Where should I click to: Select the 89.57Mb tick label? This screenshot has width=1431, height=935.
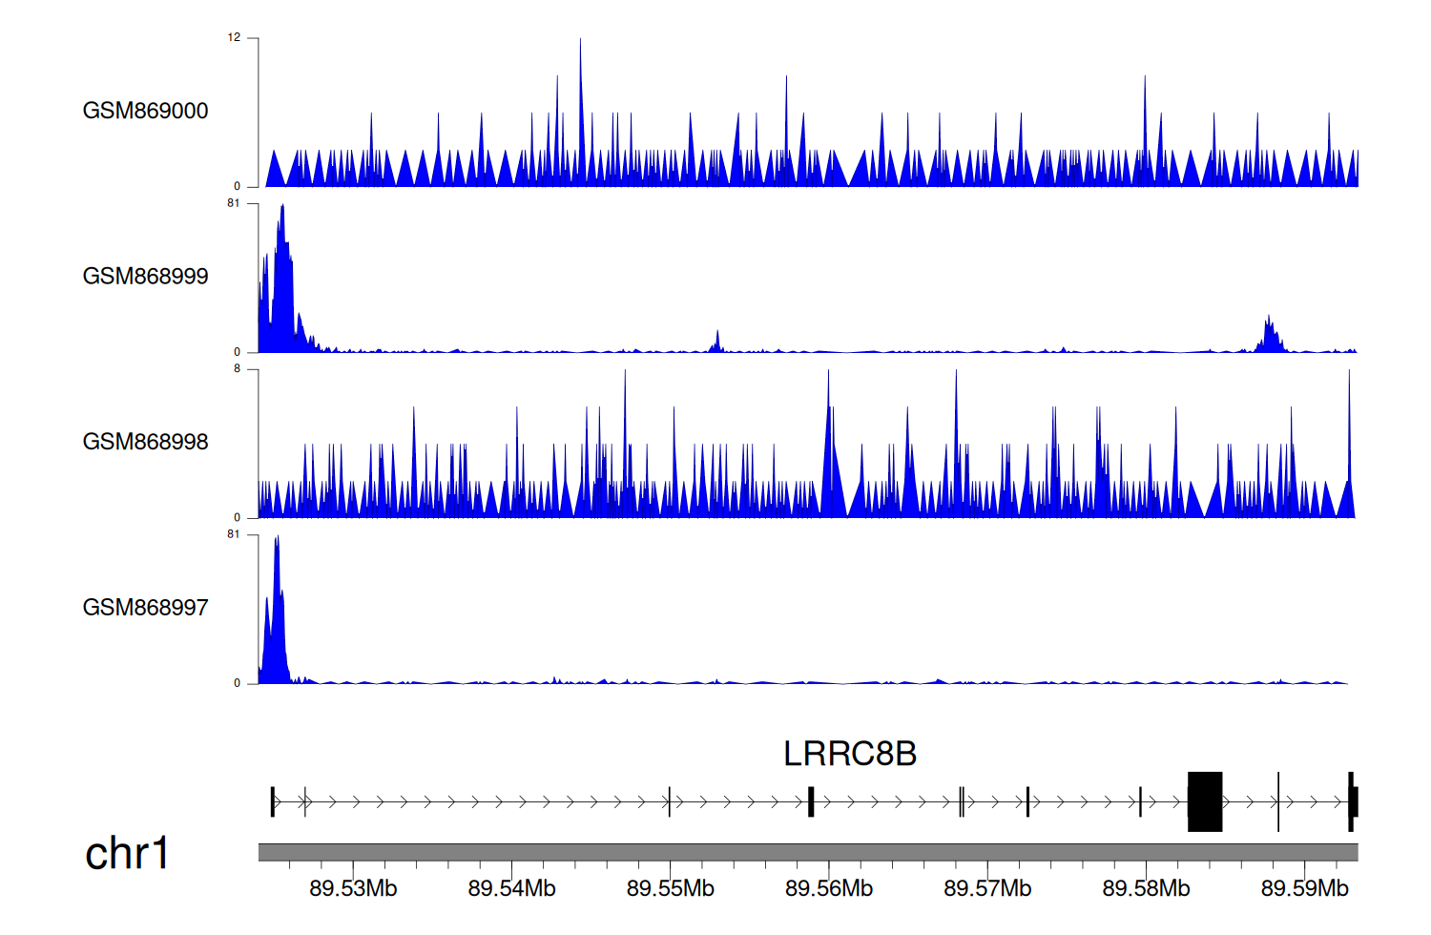(987, 888)
